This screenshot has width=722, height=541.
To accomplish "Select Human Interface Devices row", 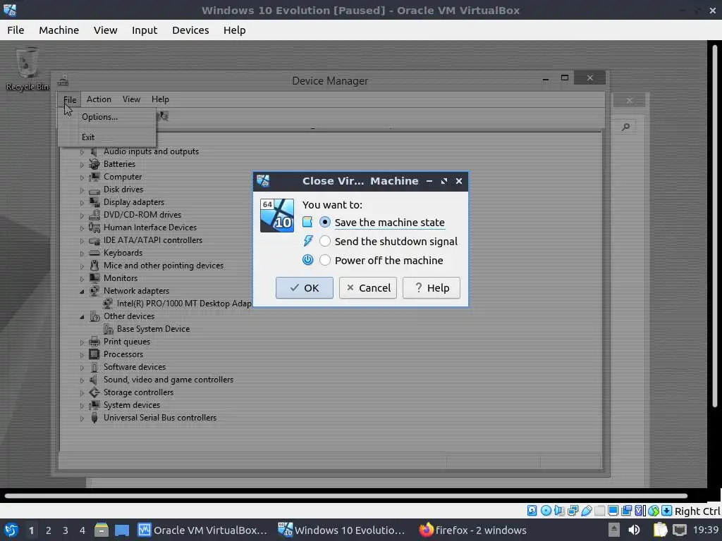I will 143,228.
